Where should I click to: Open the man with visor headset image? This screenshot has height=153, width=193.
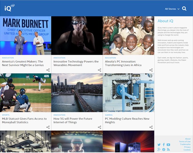(77, 142)
